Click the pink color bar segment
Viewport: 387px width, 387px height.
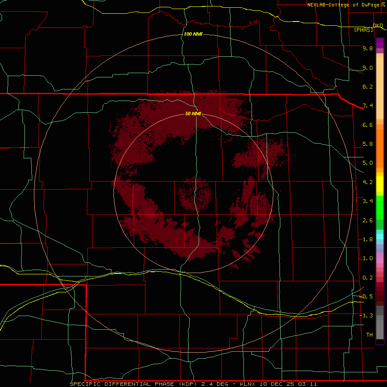coord(380,261)
